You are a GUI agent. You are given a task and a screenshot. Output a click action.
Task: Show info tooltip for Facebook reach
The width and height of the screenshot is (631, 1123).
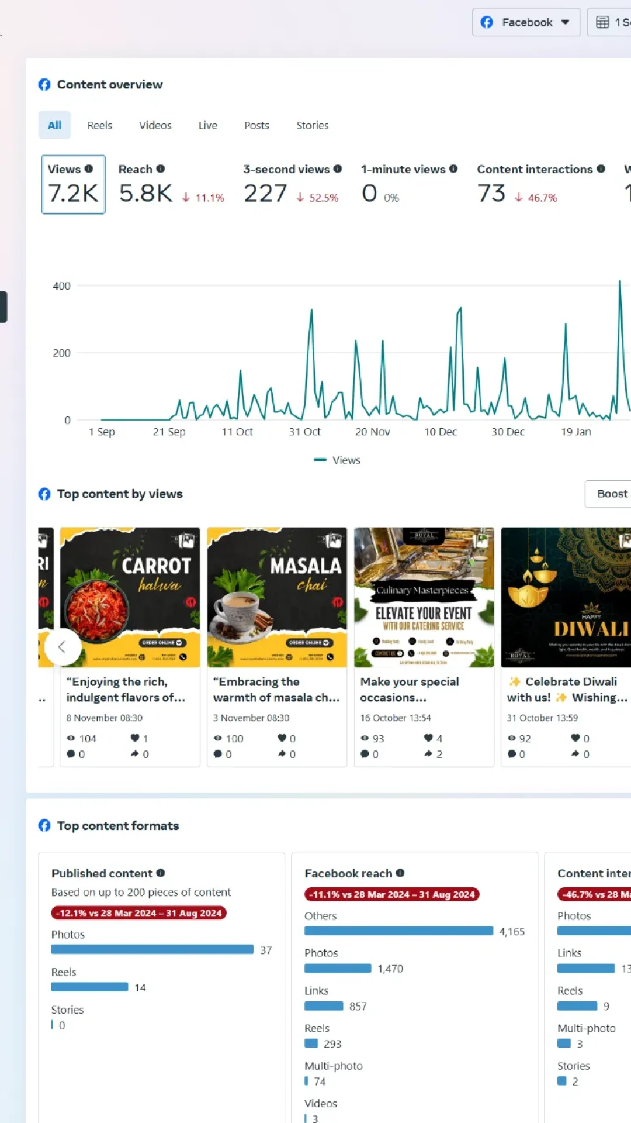point(400,873)
